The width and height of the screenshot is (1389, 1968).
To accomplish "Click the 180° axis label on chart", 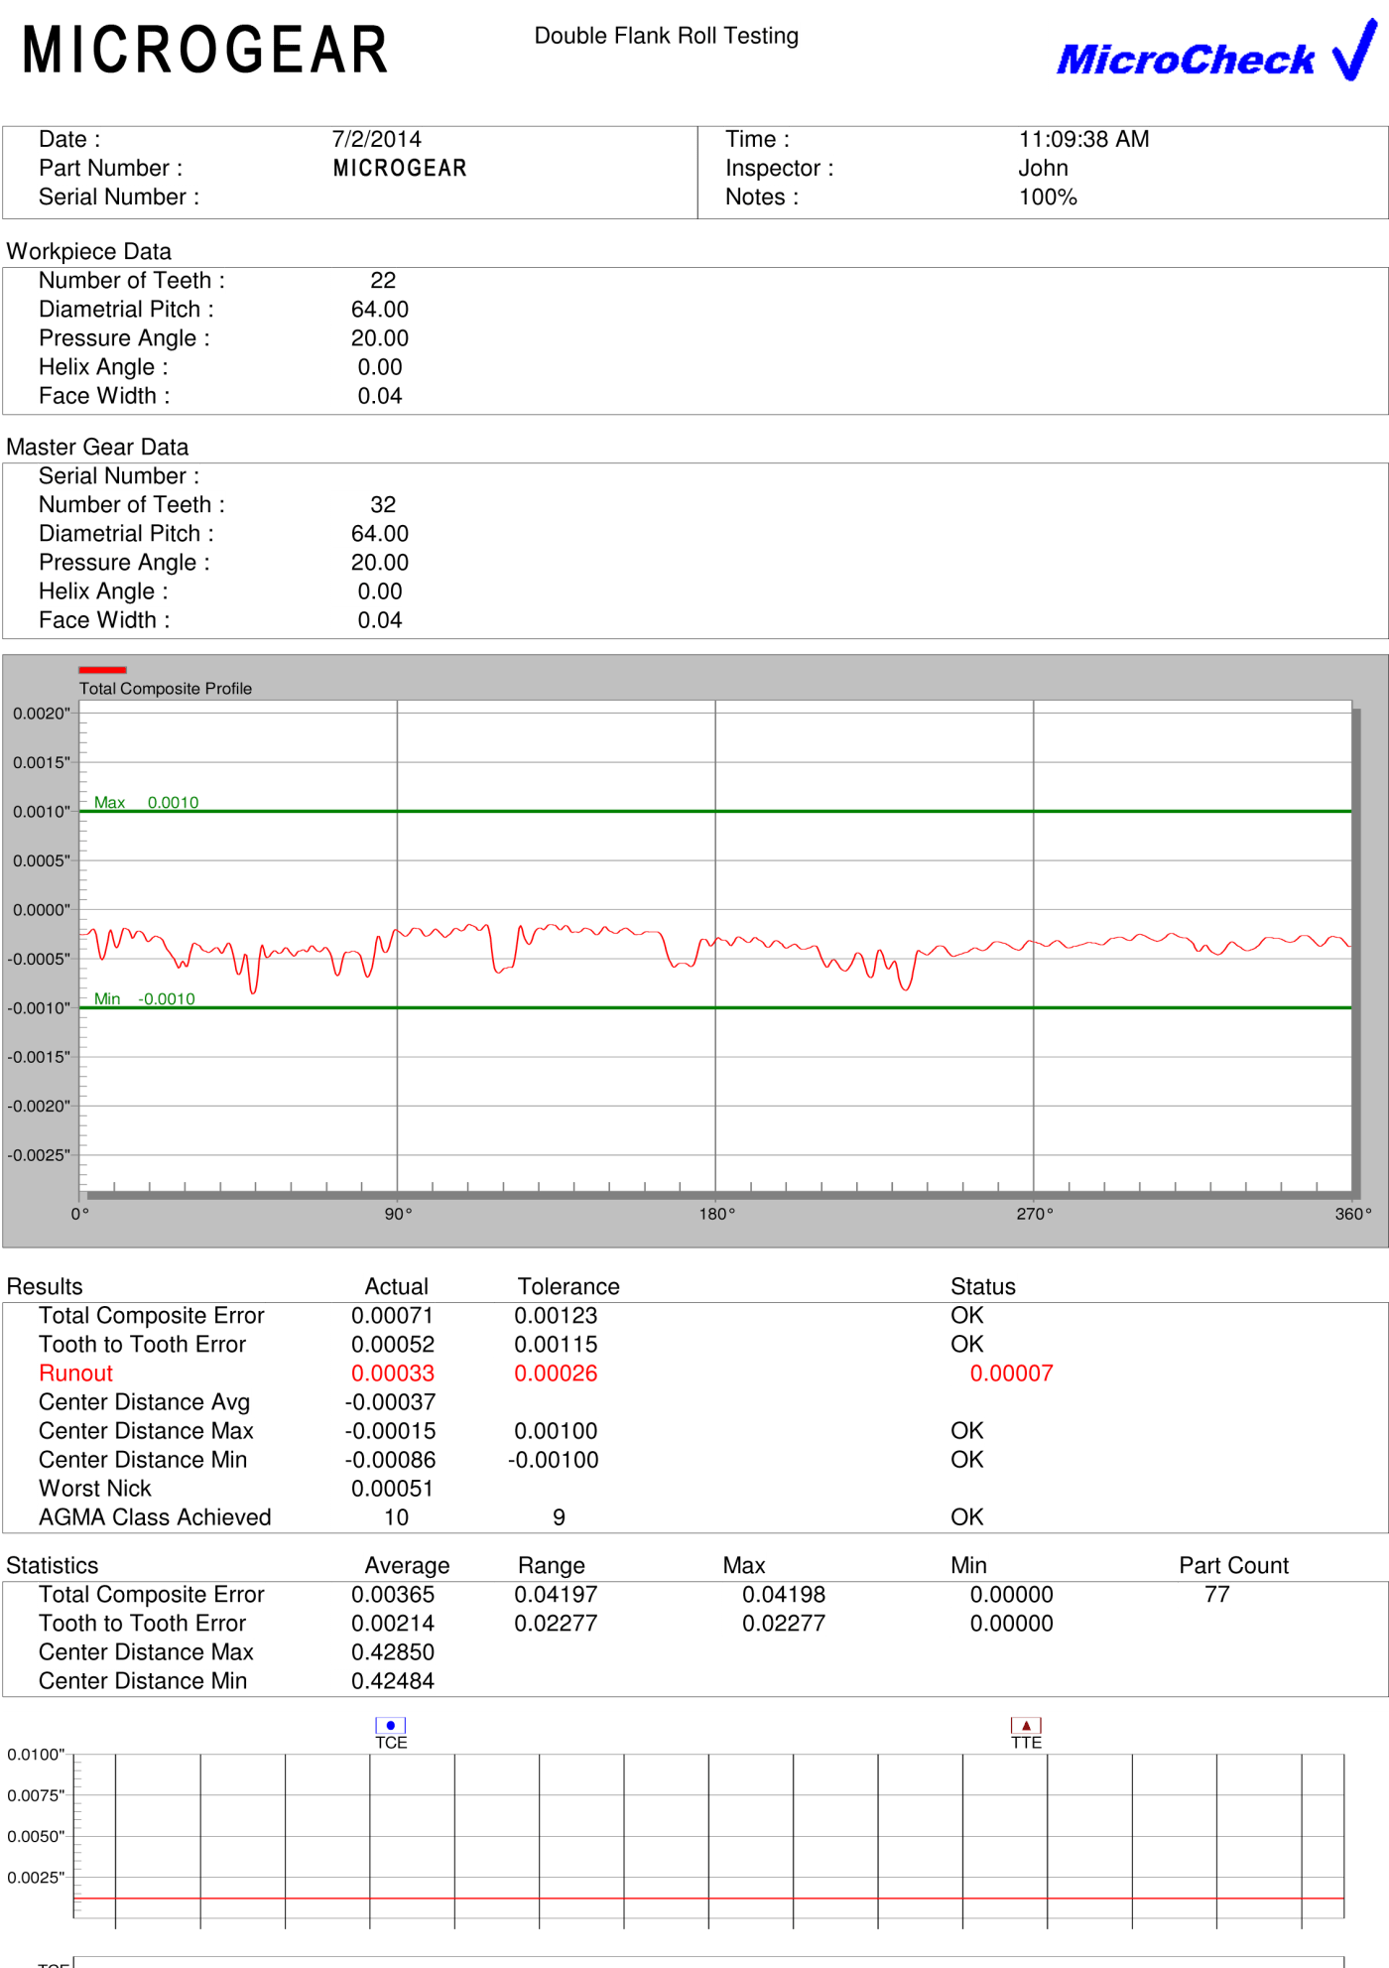I will click(716, 1214).
